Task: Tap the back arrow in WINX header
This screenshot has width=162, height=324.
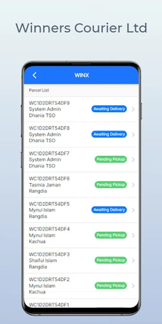Action: pyautogui.click(x=35, y=75)
